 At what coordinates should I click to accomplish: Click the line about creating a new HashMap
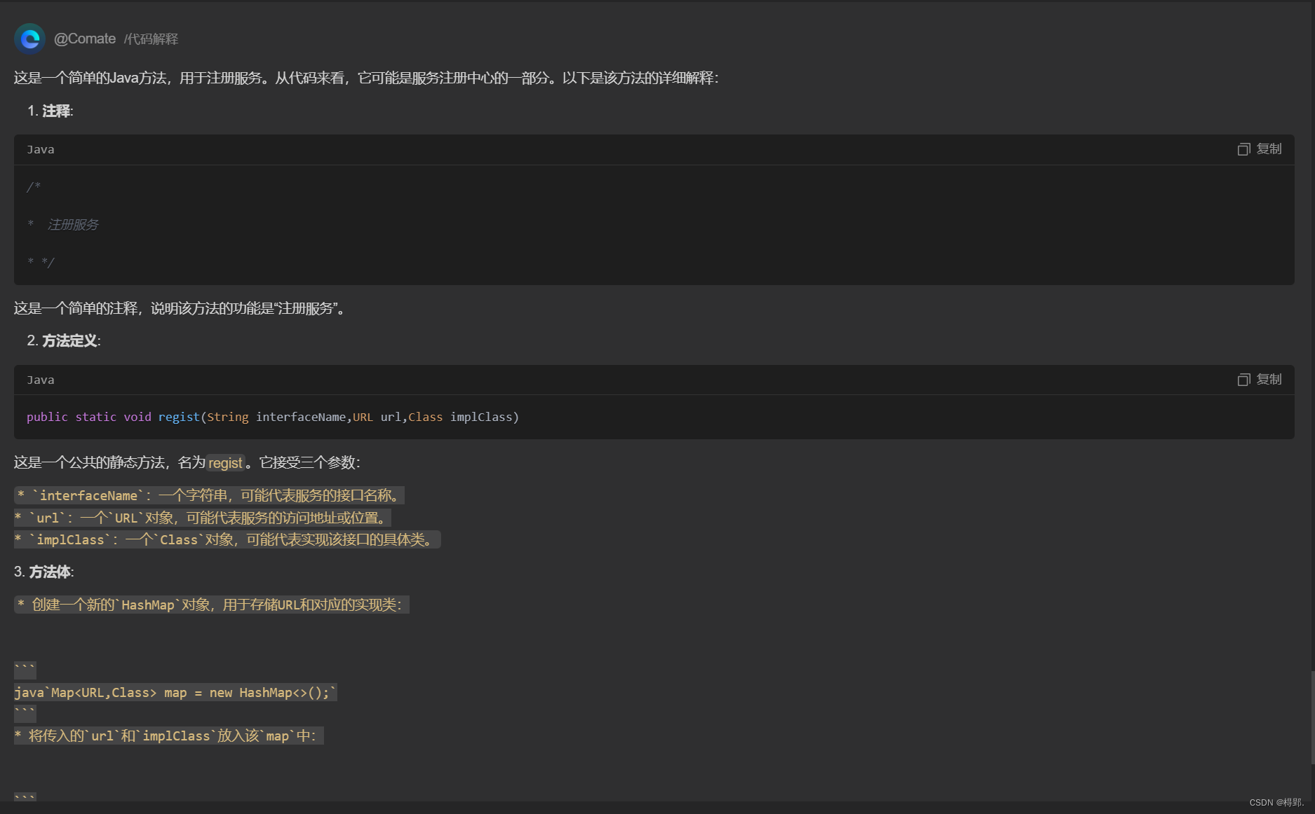click(x=212, y=605)
